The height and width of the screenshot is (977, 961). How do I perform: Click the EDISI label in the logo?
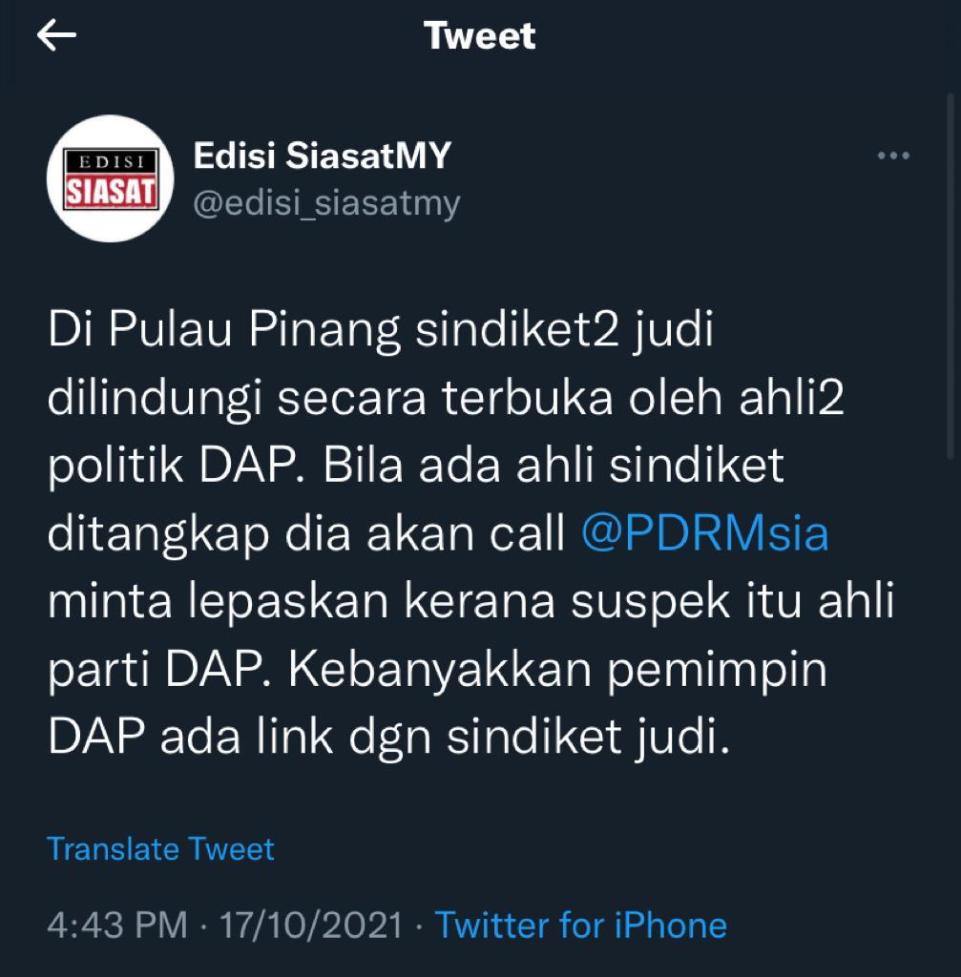111,162
